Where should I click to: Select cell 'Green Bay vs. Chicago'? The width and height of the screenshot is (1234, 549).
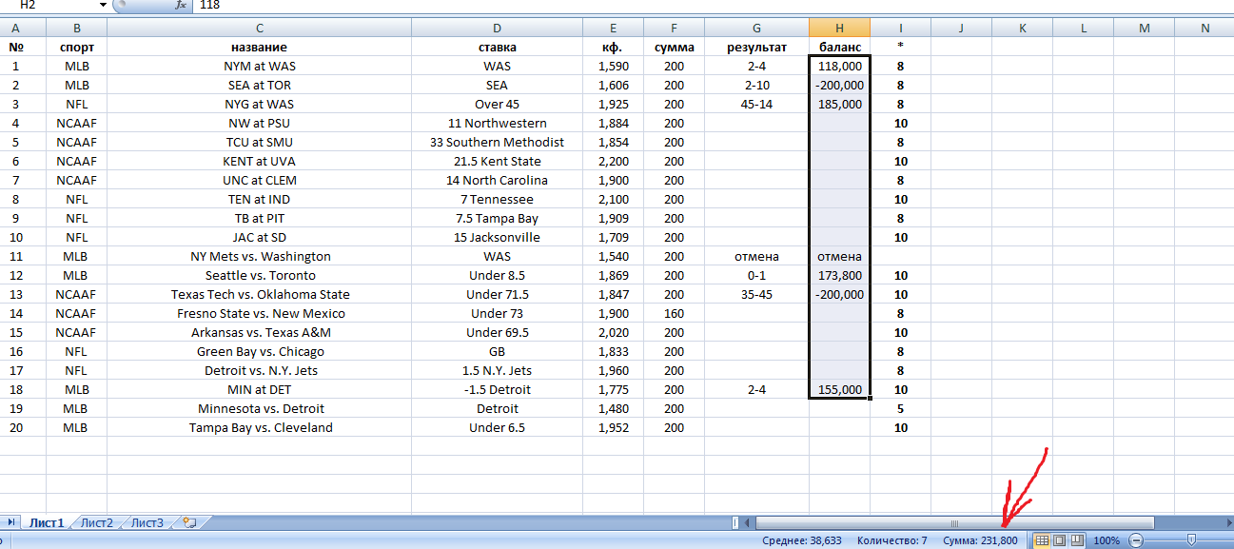(259, 351)
